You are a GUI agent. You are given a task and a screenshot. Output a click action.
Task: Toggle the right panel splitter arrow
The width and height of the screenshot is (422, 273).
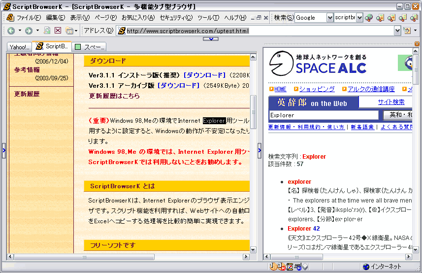(260, 150)
